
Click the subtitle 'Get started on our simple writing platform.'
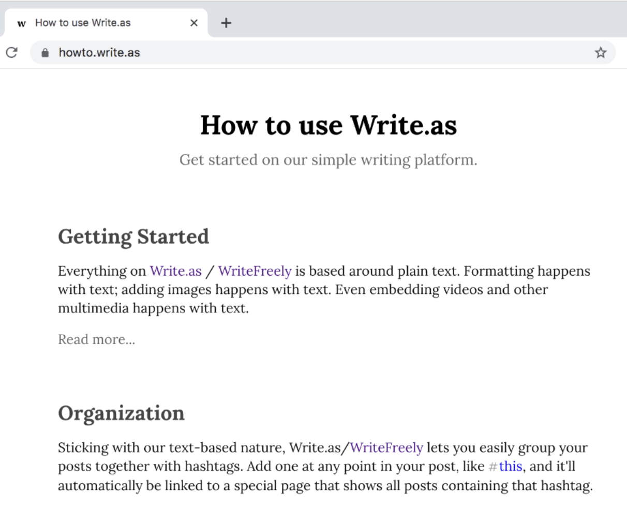pyautogui.click(x=329, y=160)
